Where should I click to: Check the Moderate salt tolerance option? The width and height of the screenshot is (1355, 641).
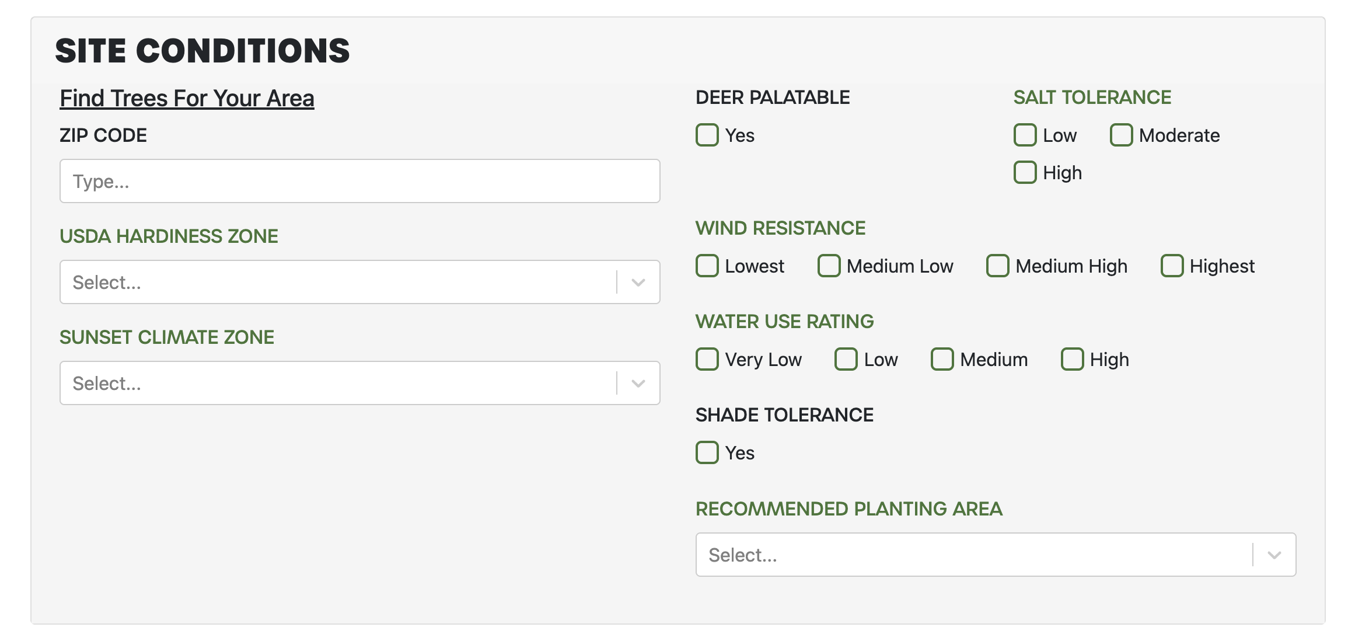tap(1121, 135)
